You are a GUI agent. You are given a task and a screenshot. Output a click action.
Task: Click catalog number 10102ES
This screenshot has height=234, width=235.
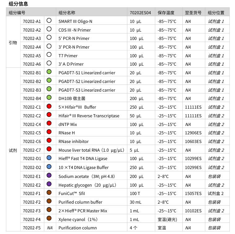pos(193,211)
